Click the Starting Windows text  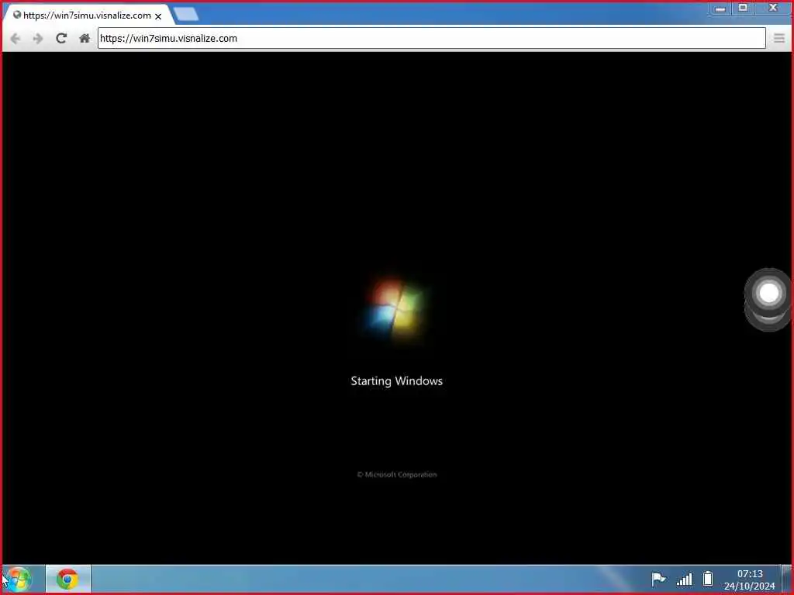coord(396,381)
